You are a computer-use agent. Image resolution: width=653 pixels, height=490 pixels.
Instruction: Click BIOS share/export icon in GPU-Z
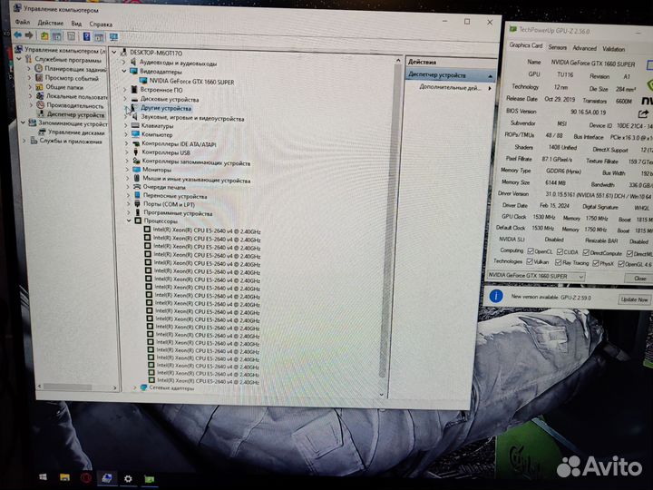(643, 113)
